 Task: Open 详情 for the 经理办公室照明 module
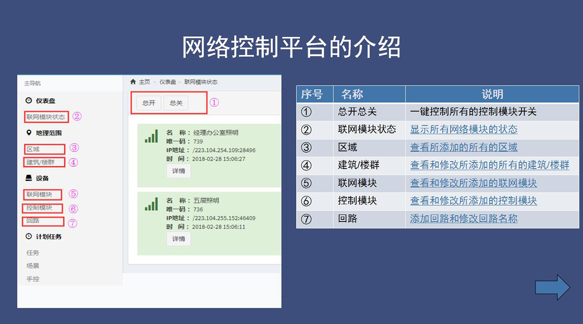(x=178, y=171)
